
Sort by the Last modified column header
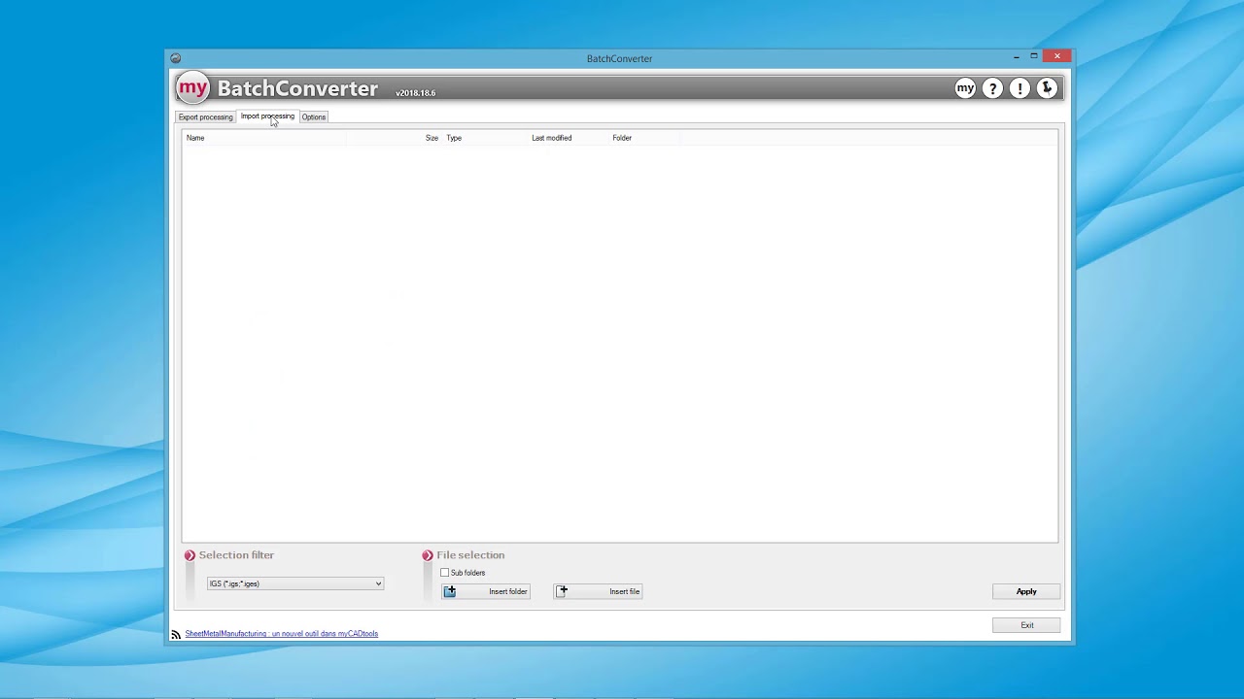569,138
